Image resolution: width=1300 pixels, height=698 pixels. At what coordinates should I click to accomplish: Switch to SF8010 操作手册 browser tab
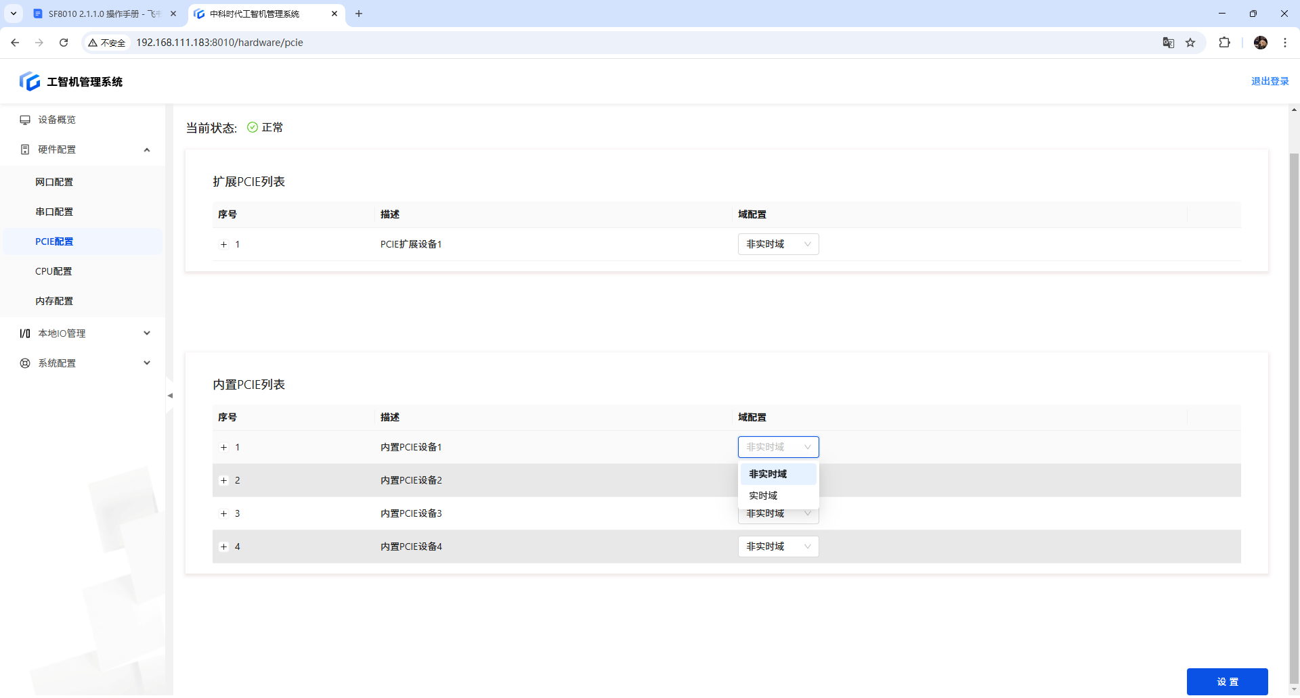pos(102,14)
